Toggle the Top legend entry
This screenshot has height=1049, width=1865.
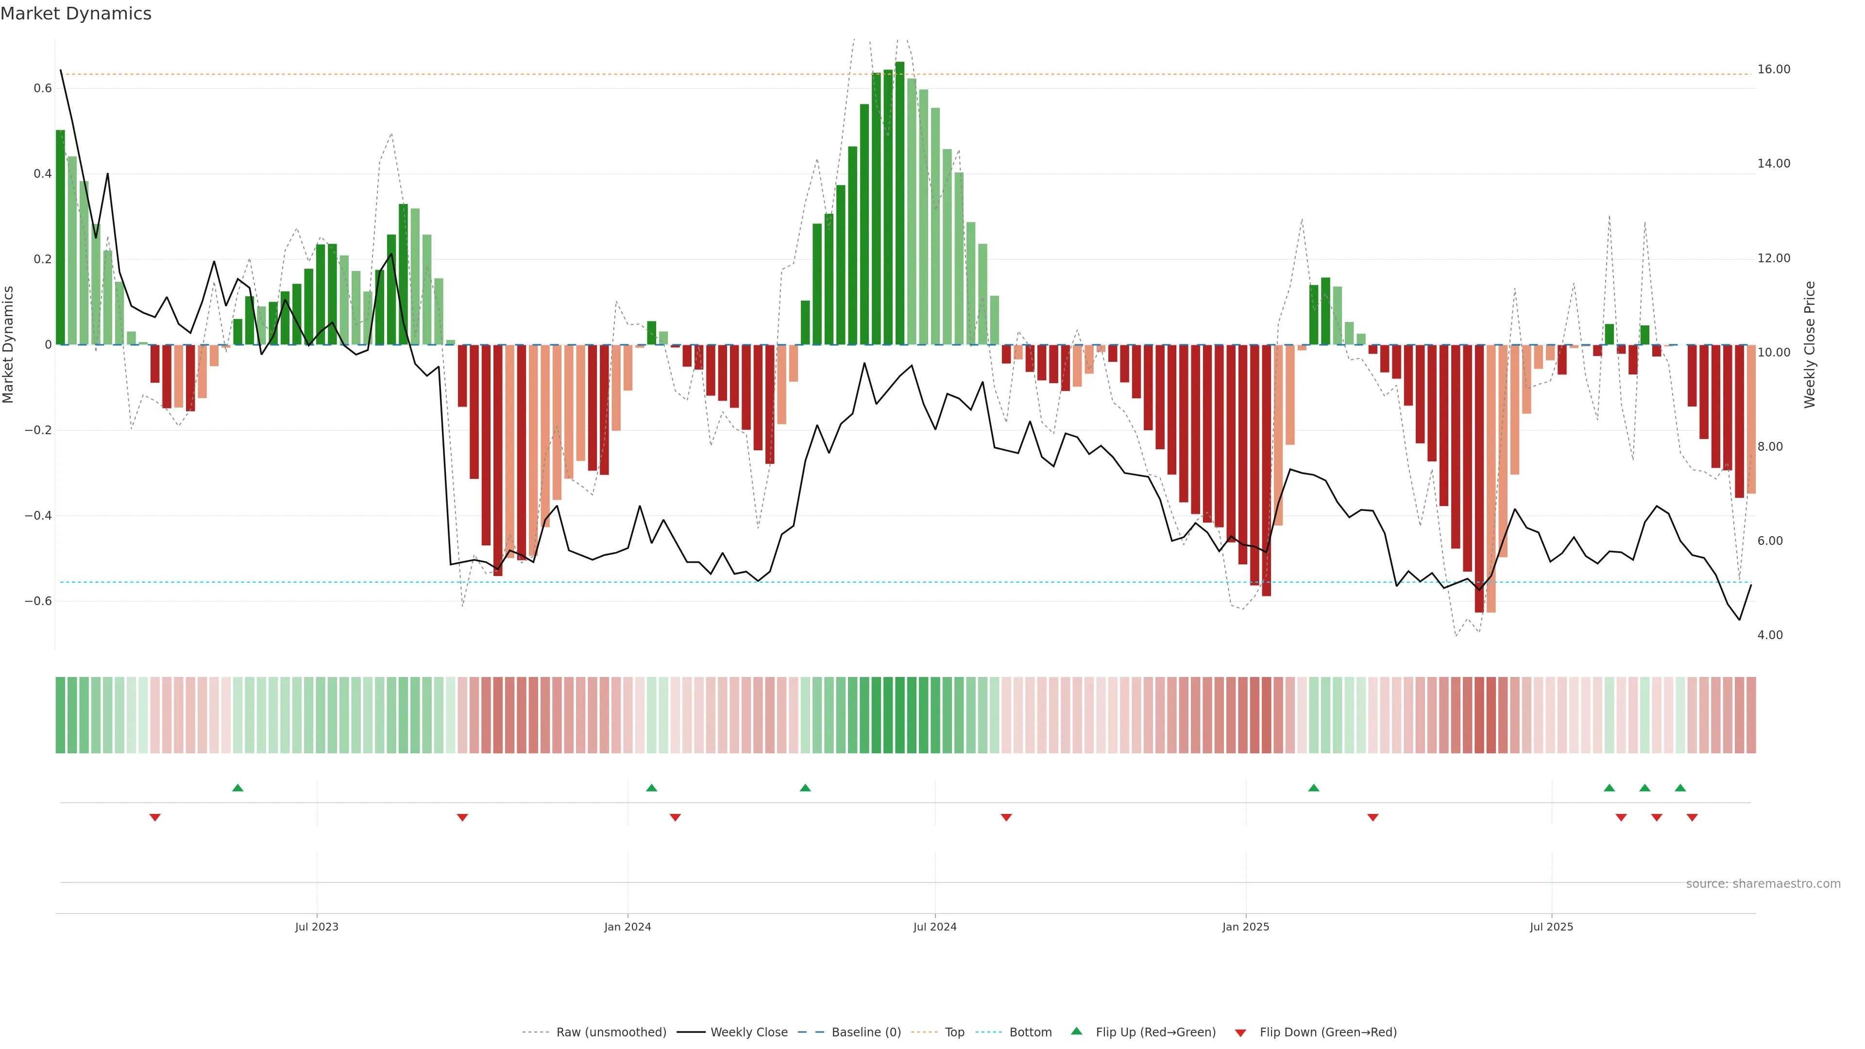[954, 1032]
